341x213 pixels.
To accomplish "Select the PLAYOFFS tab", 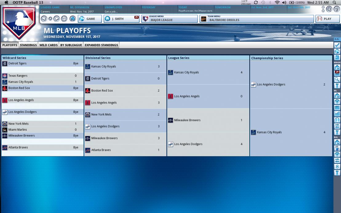I will pyautogui.click(x=10, y=45).
